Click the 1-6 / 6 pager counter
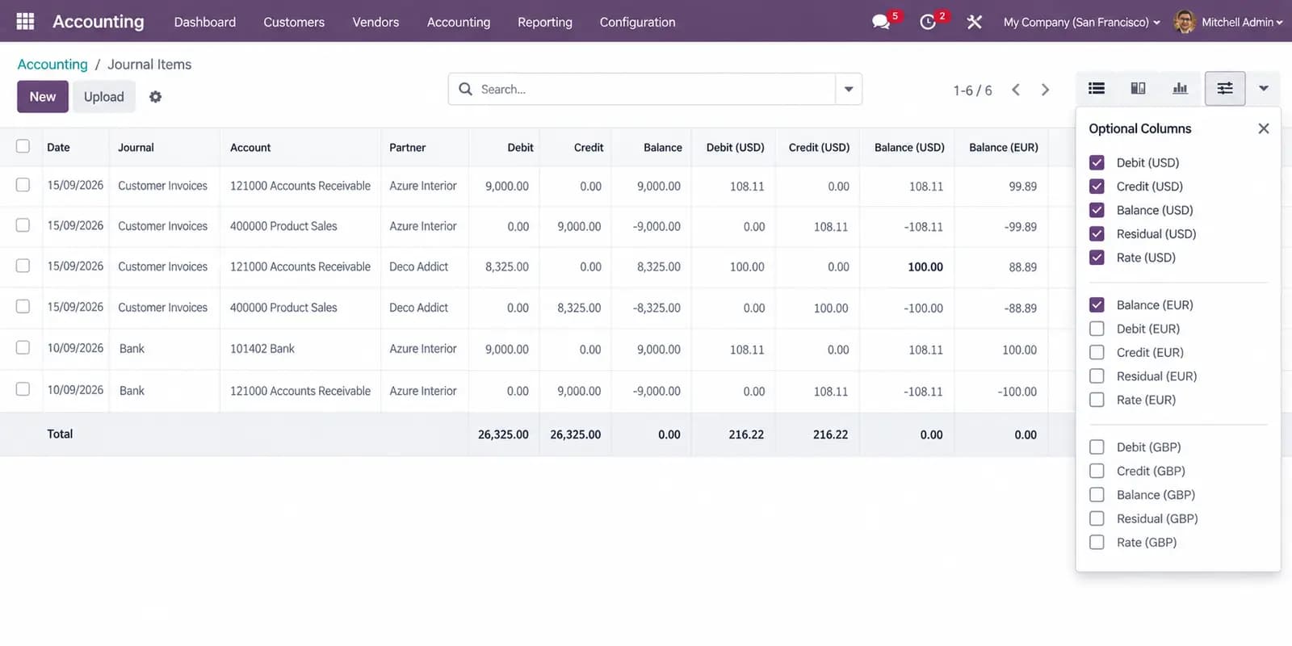 coord(972,90)
